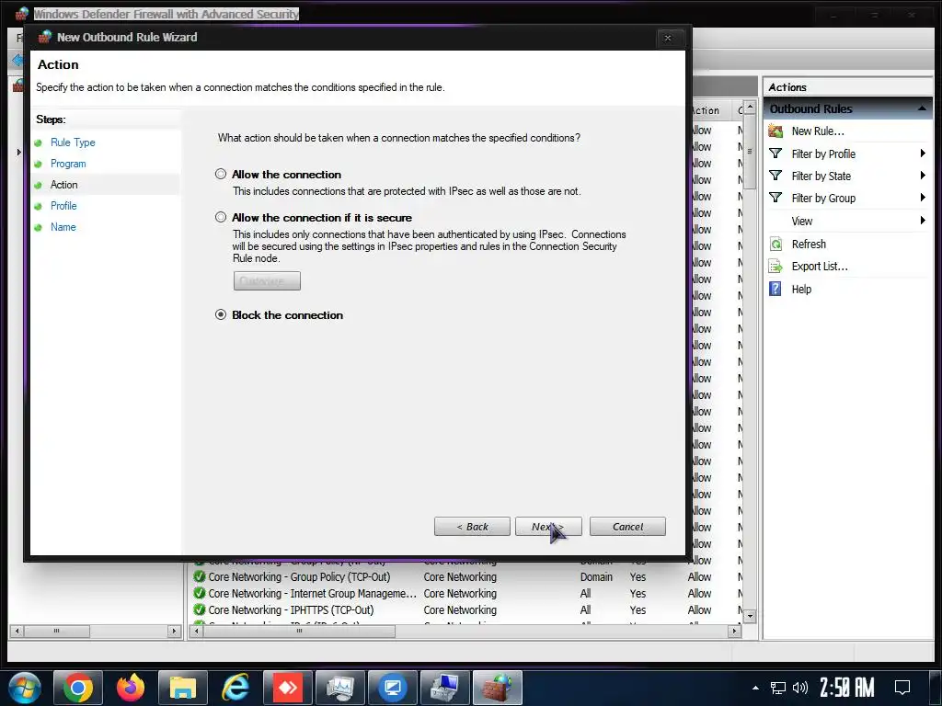
Task: Select Core Networking - Internet Group Management rule
Action: click(x=313, y=593)
